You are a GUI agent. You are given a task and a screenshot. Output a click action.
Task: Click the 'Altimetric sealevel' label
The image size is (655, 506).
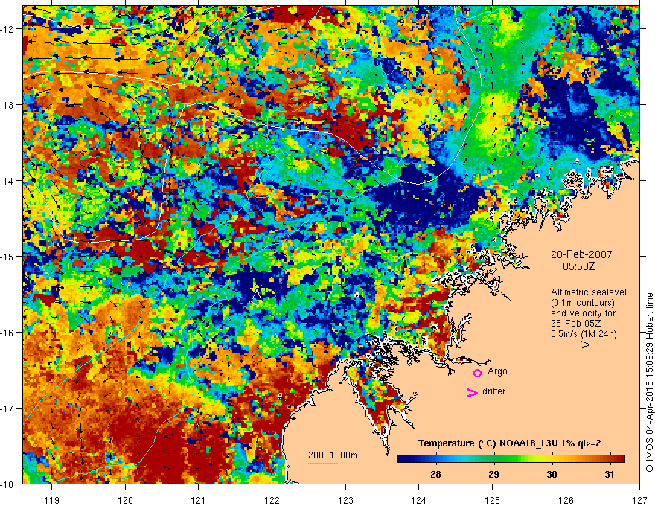589,292
